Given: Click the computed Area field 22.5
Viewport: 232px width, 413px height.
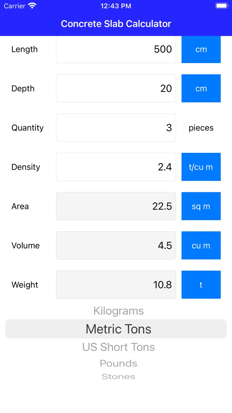Looking at the screenshot, I should pyautogui.click(x=116, y=206).
